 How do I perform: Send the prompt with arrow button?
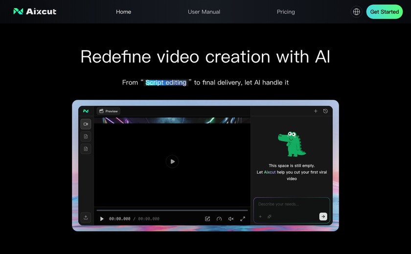tap(323, 216)
